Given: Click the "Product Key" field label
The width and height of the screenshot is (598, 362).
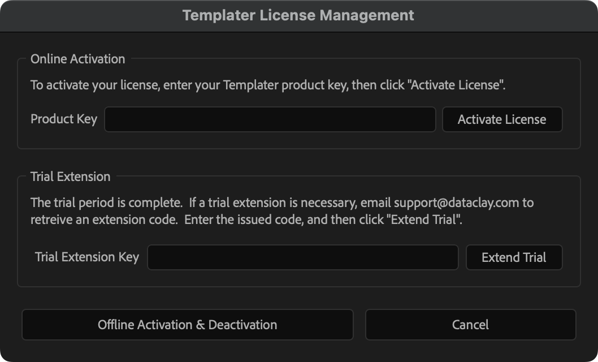Looking at the screenshot, I should (64, 119).
